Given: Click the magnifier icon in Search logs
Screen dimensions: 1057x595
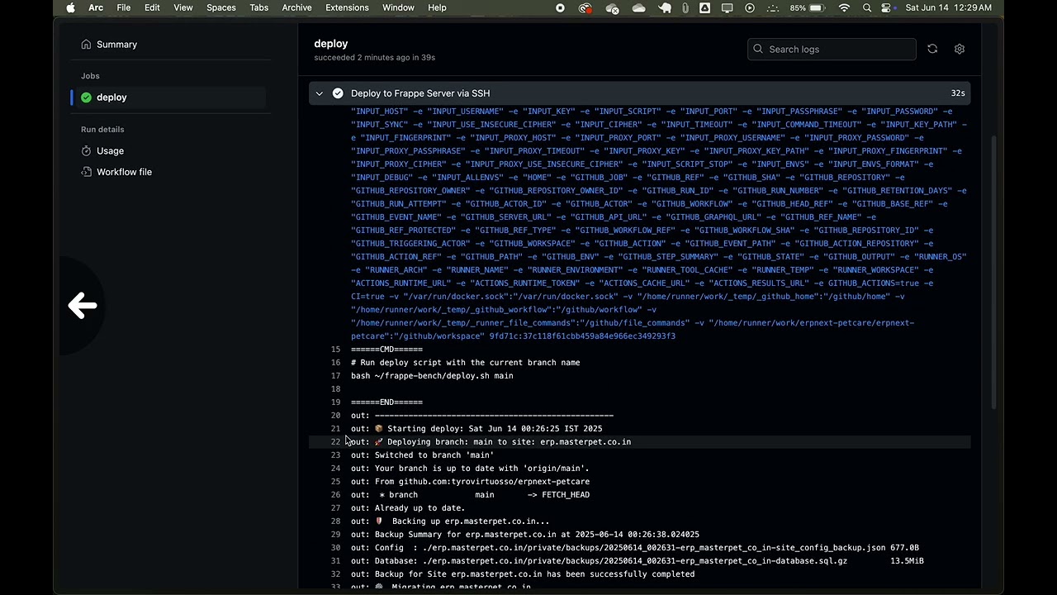Looking at the screenshot, I should point(758,50).
